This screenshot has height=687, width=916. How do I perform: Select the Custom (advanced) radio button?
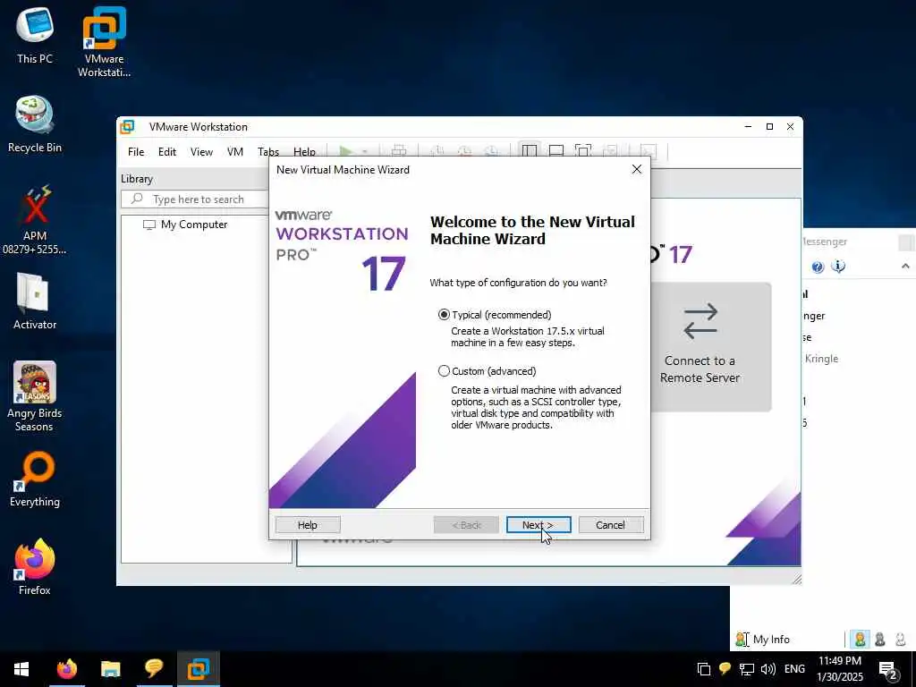tap(444, 371)
